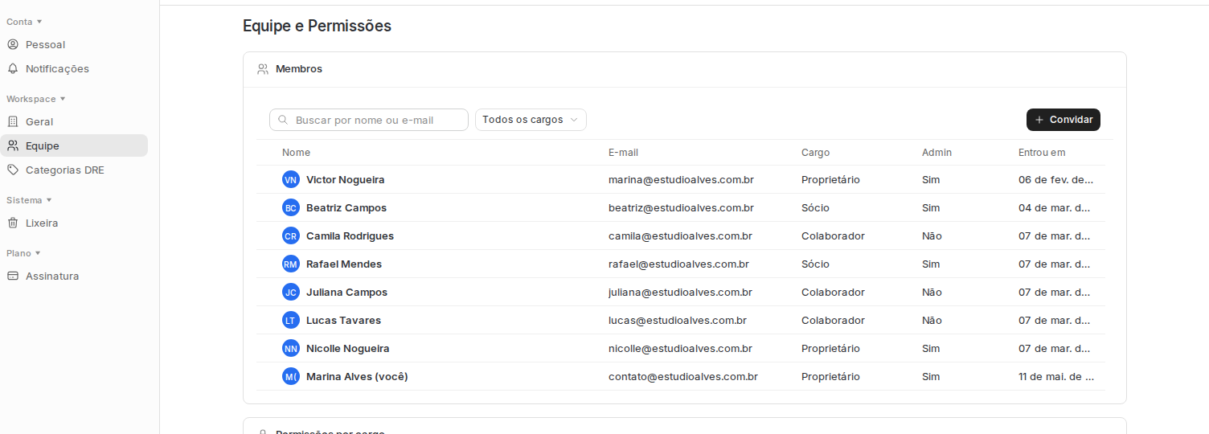Click email contato@estudioalves.com.br
The width and height of the screenshot is (1209, 434).
(x=683, y=376)
